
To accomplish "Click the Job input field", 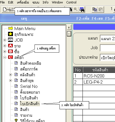I will coord(108,48).
